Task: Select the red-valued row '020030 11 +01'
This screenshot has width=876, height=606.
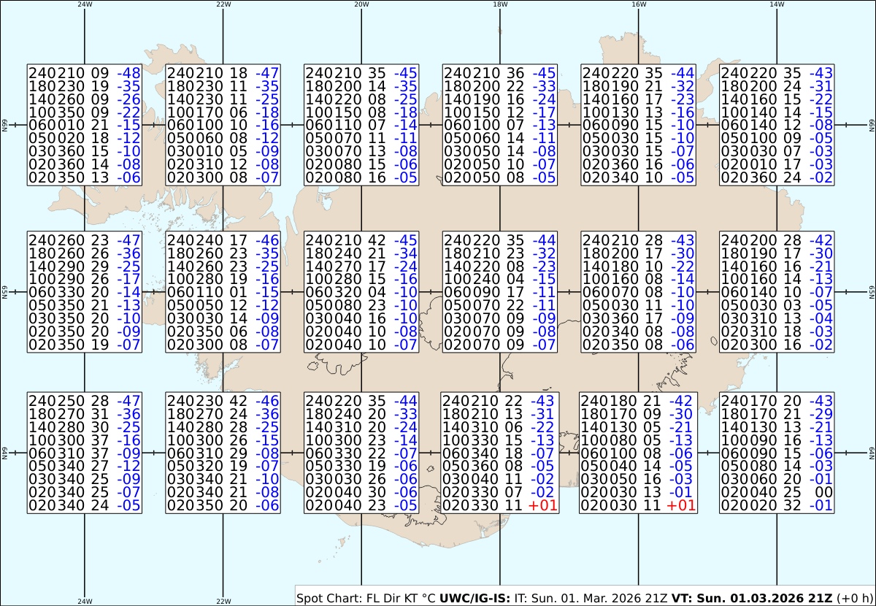Action: point(638,506)
